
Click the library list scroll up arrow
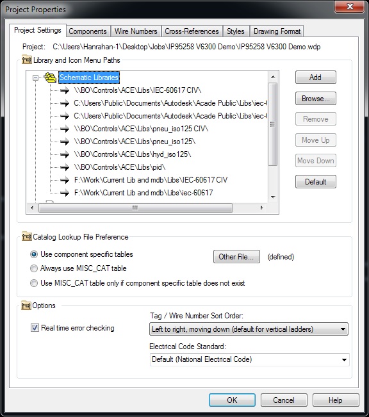273,77
